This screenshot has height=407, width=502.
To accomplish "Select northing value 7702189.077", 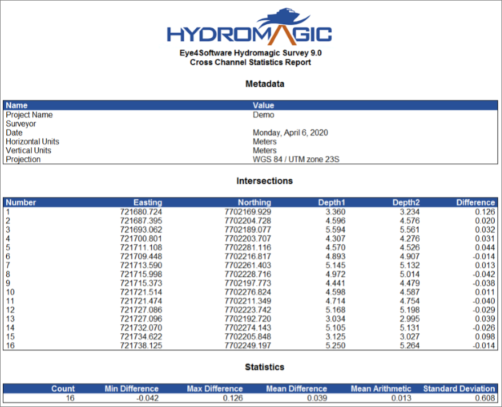I will [x=248, y=230].
